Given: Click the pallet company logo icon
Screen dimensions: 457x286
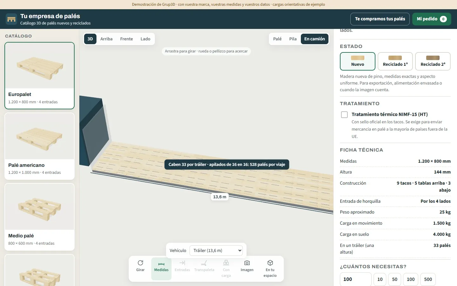Looking at the screenshot, I should click(11, 19).
